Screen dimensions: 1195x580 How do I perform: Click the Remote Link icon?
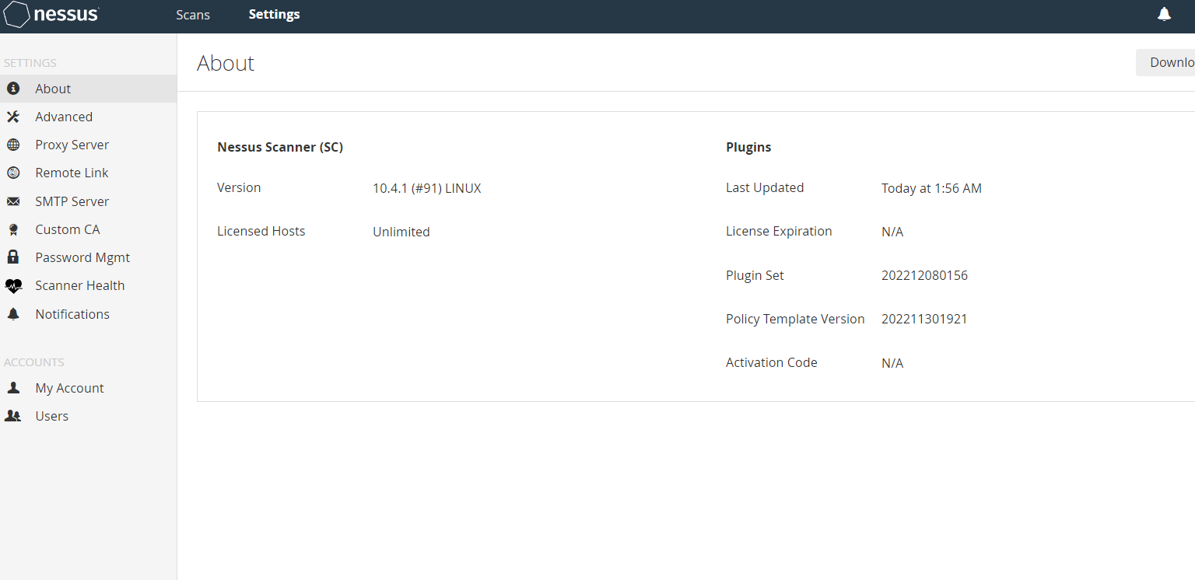tap(13, 173)
